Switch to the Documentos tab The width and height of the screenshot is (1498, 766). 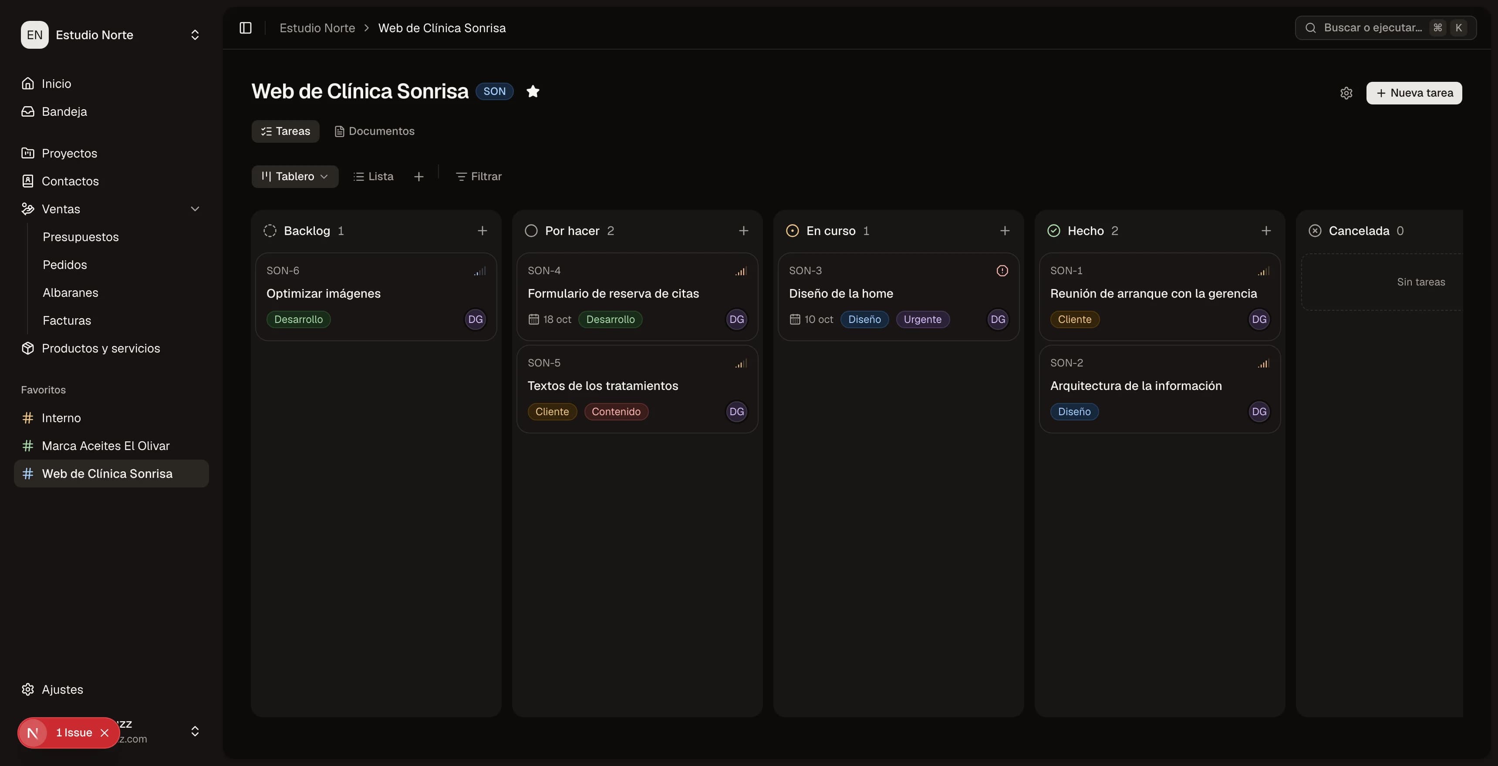coord(374,131)
